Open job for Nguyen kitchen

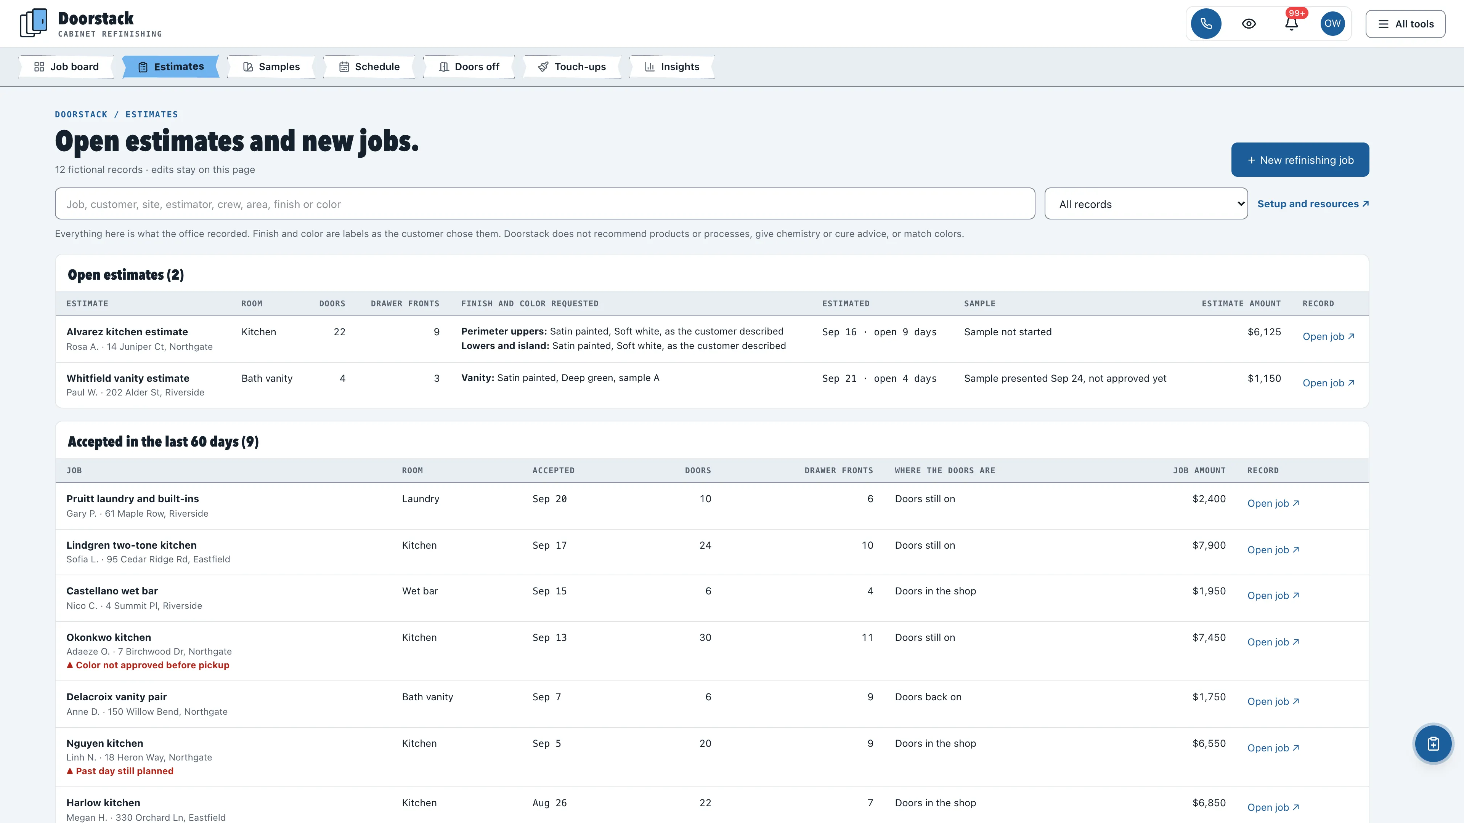point(1273,748)
